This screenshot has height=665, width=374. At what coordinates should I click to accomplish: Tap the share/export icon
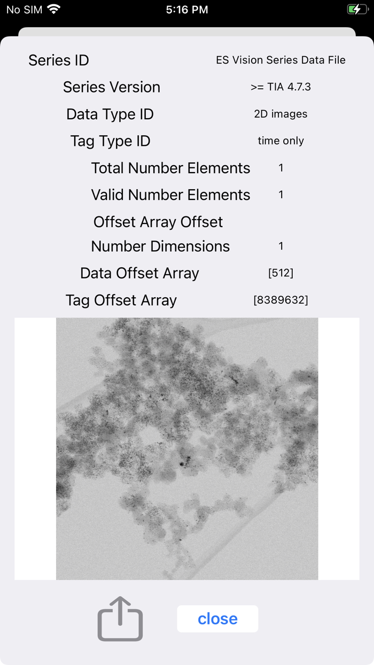coord(120,618)
